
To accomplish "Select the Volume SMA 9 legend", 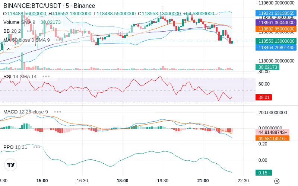I will [x=19, y=22].
